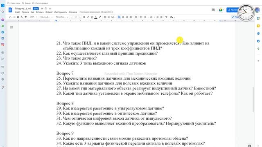Open the zoom level dropdown

(x=34, y=17)
